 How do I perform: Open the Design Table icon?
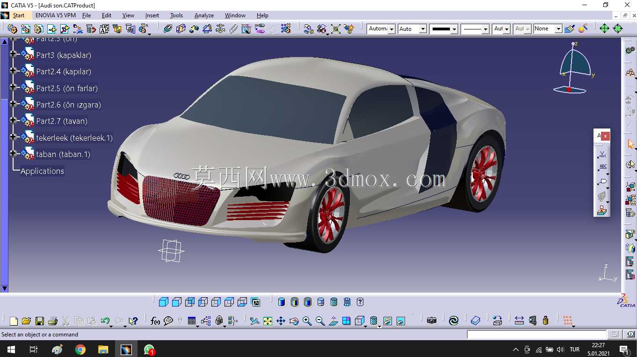192,321
